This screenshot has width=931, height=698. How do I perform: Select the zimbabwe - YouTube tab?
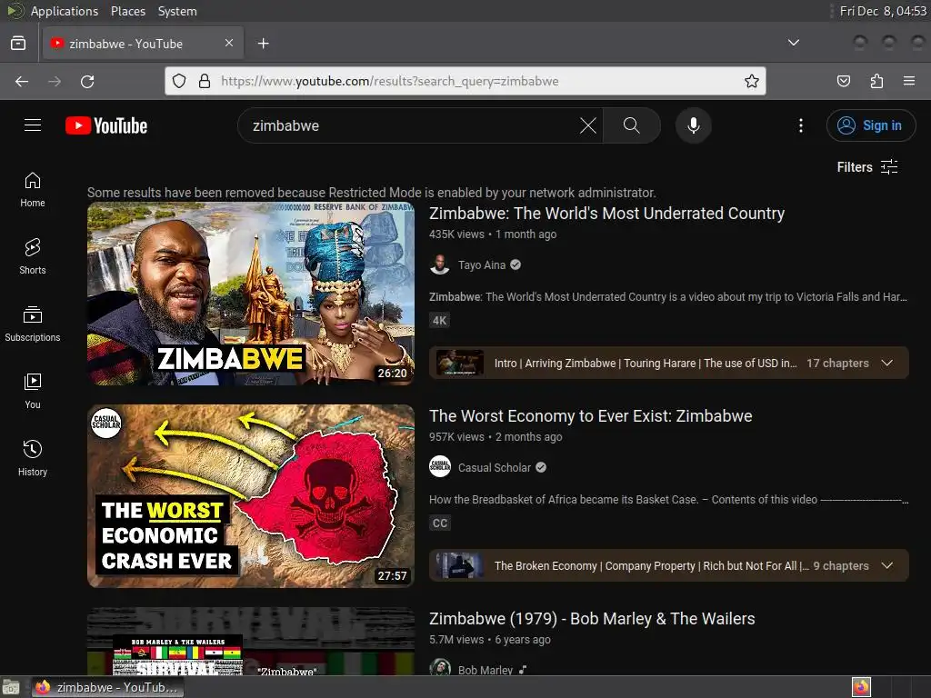pyautogui.click(x=143, y=44)
